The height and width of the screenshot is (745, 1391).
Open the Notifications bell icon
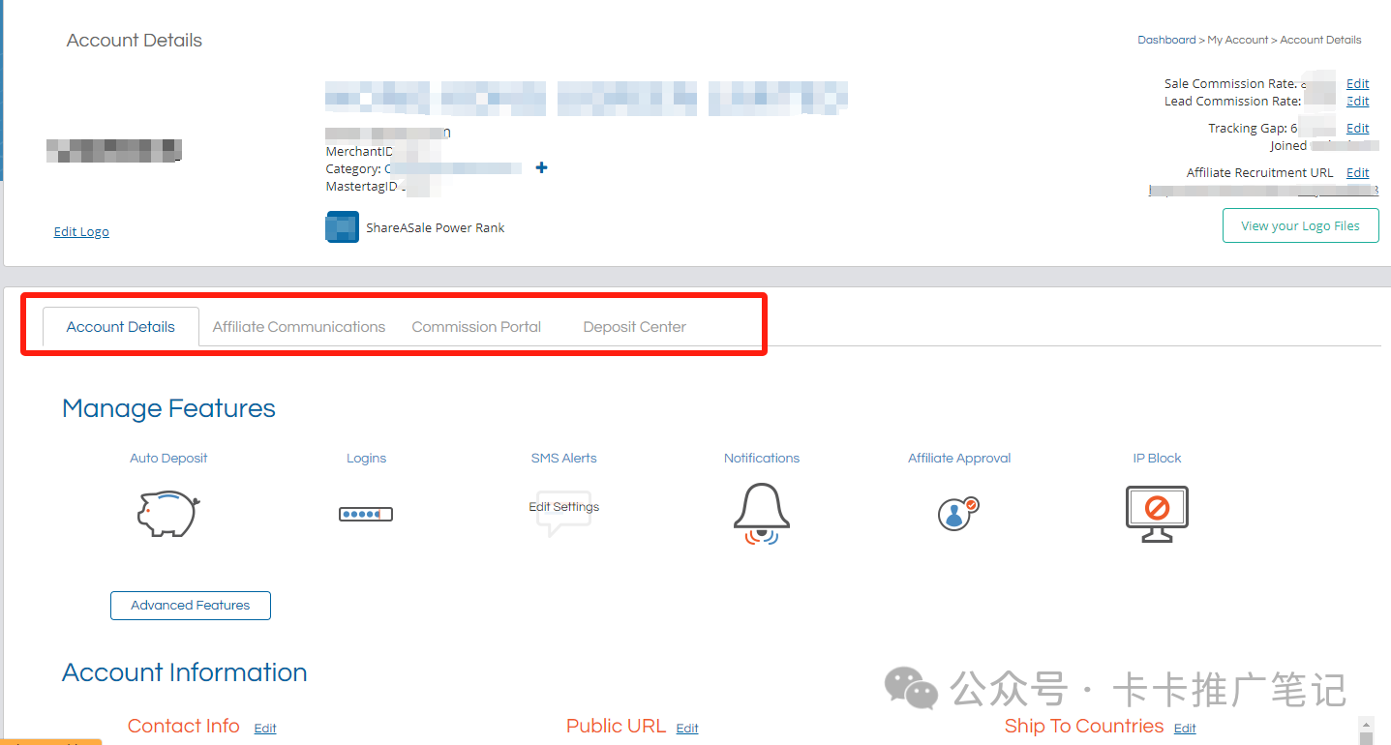pos(761,513)
